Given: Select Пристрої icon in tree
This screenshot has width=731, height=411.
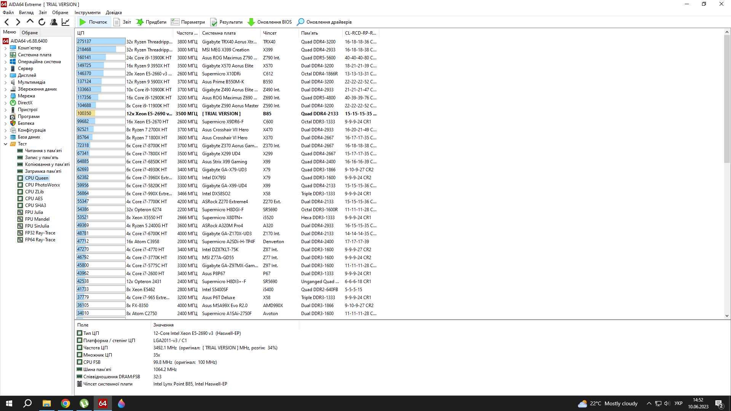Looking at the screenshot, I should coord(13,110).
